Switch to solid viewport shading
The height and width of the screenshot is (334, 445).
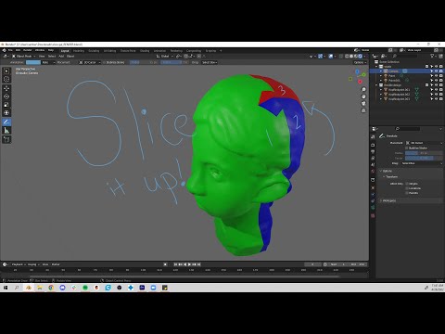pyautogui.click(x=351, y=57)
